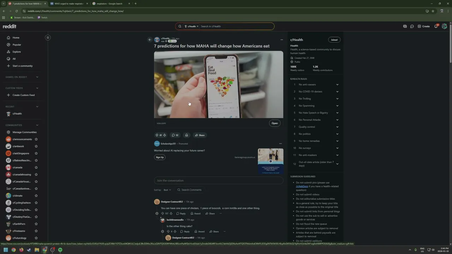Collapse the Custom Feeds section
Image resolution: width=452 pixels, height=254 pixels.
click(37, 88)
